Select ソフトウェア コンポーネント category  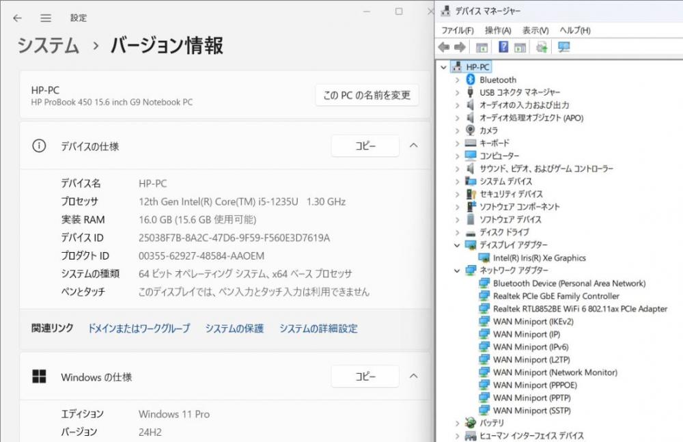pyautogui.click(x=519, y=206)
